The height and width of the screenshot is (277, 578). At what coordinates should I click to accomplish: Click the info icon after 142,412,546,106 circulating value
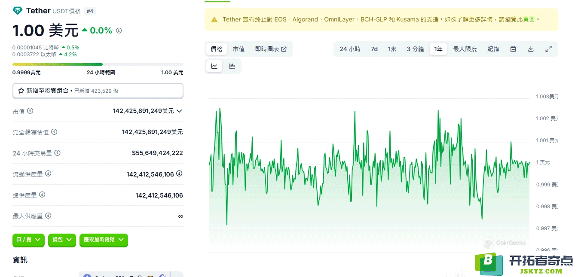pos(179,174)
